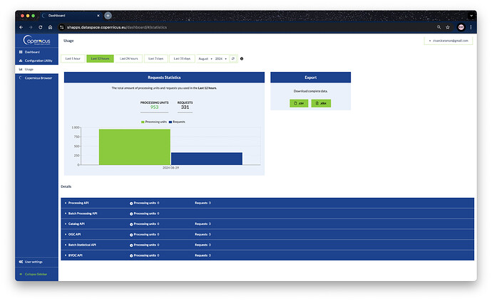492x301 pixels.
Task: Click the settings gear next to refresh
Action: (x=242, y=58)
